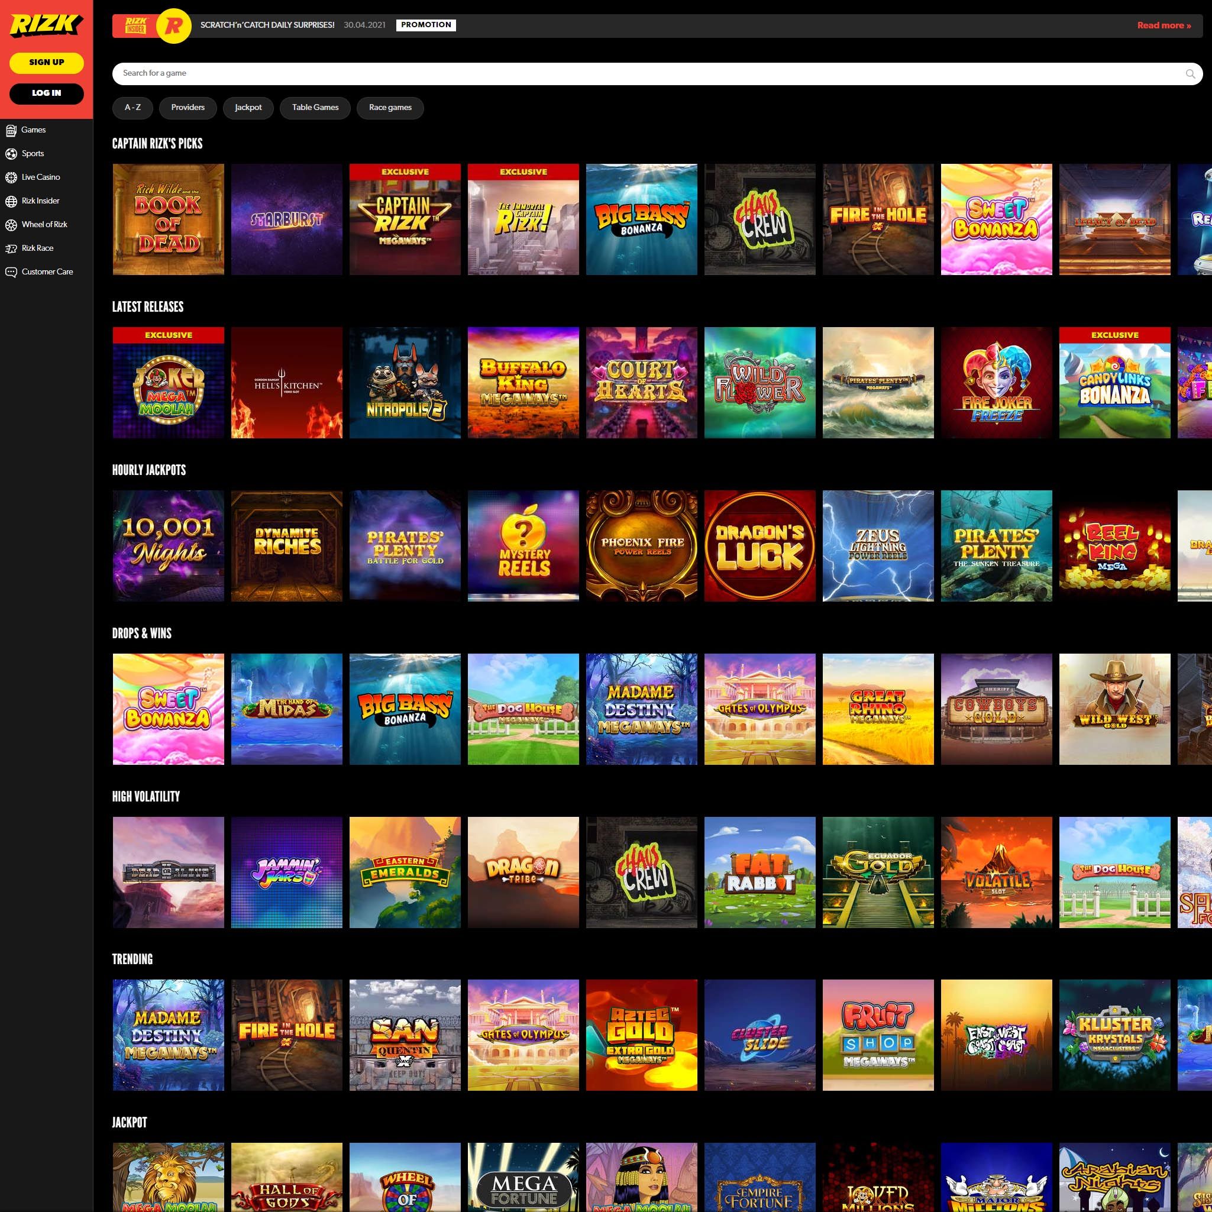Screen dimensions: 1212x1212
Task: Select the Race games filter
Action: 390,108
